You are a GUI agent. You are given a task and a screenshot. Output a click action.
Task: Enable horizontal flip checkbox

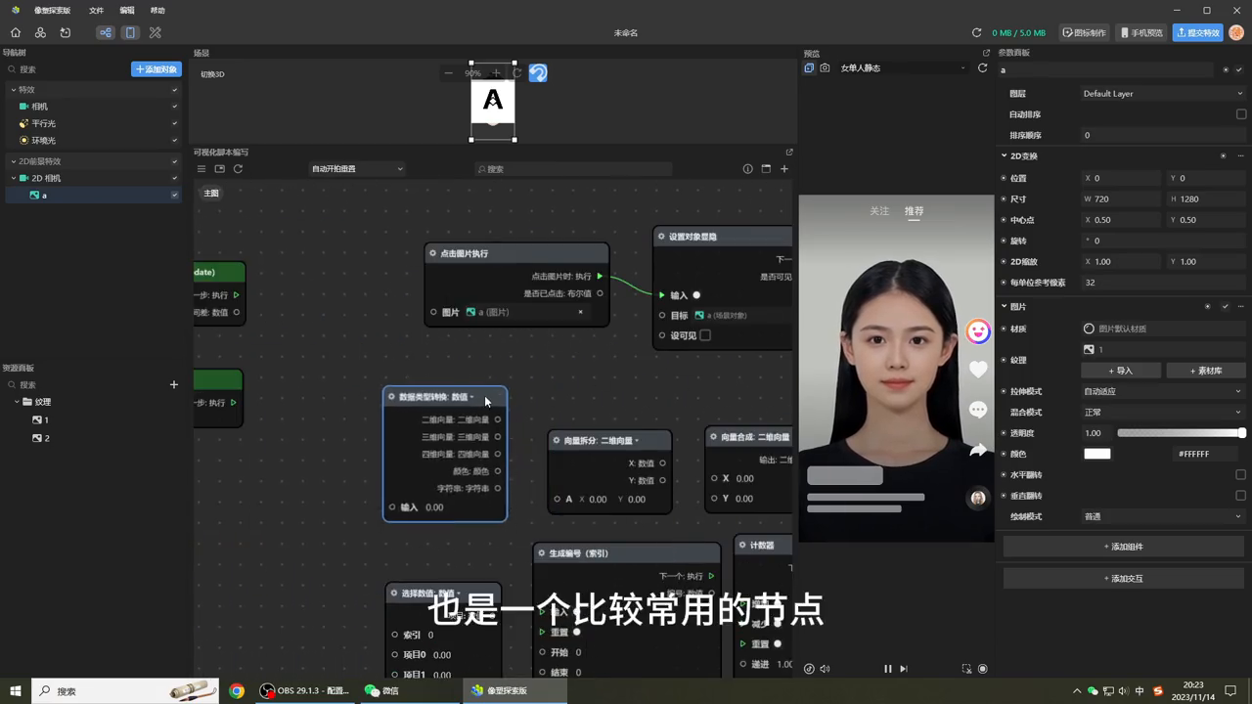(x=1241, y=475)
